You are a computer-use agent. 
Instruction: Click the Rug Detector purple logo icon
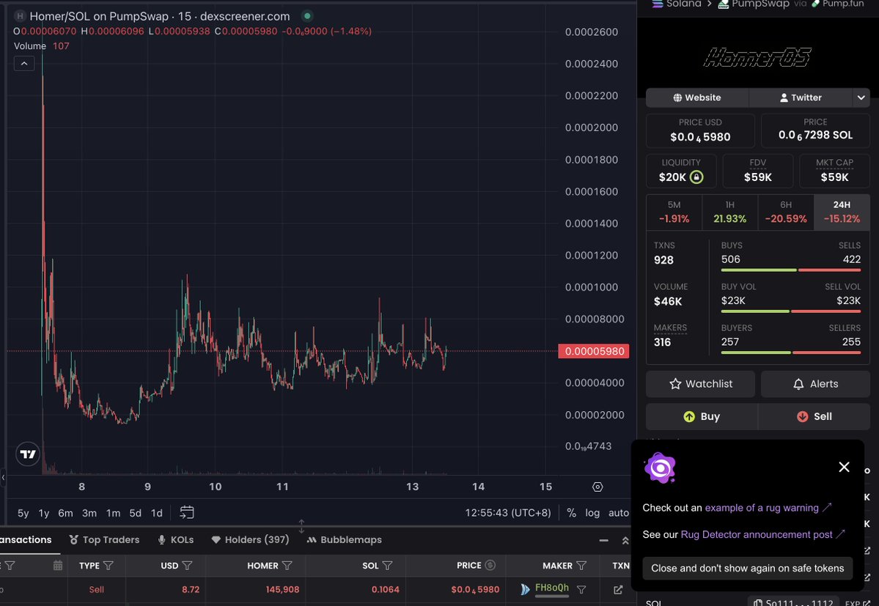(x=660, y=468)
